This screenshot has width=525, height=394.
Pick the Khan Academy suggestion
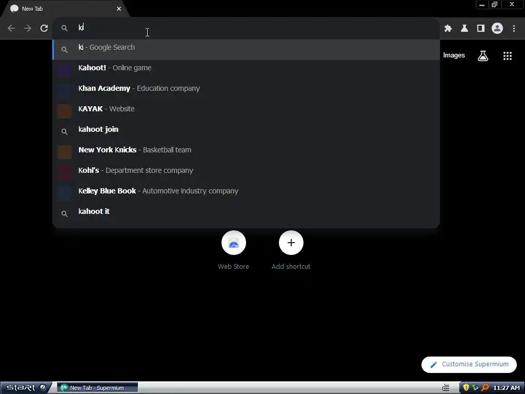(x=246, y=90)
